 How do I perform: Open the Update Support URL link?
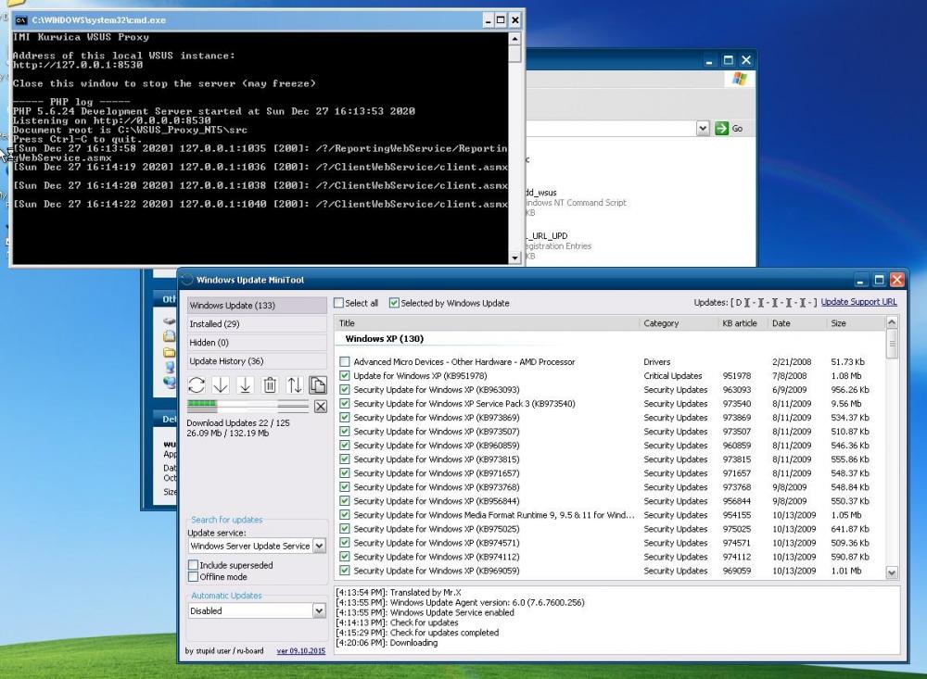(x=858, y=302)
